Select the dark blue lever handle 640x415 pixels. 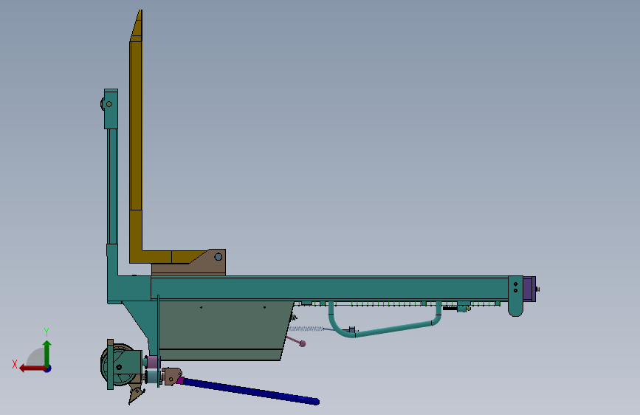(250, 391)
